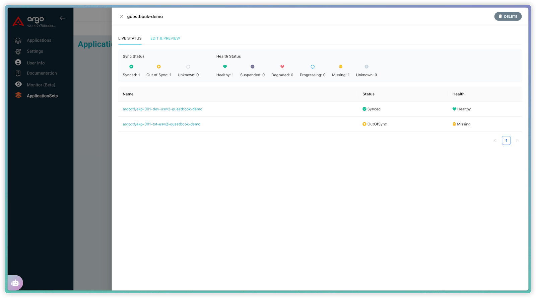Click the 'Progressing: 0' count label
Viewport: 536px width, 298px height.
(313, 75)
